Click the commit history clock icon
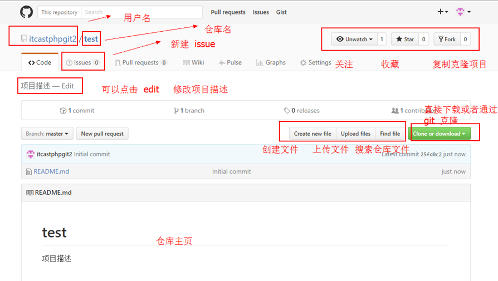Screen dimensions: 498x281 63,111
